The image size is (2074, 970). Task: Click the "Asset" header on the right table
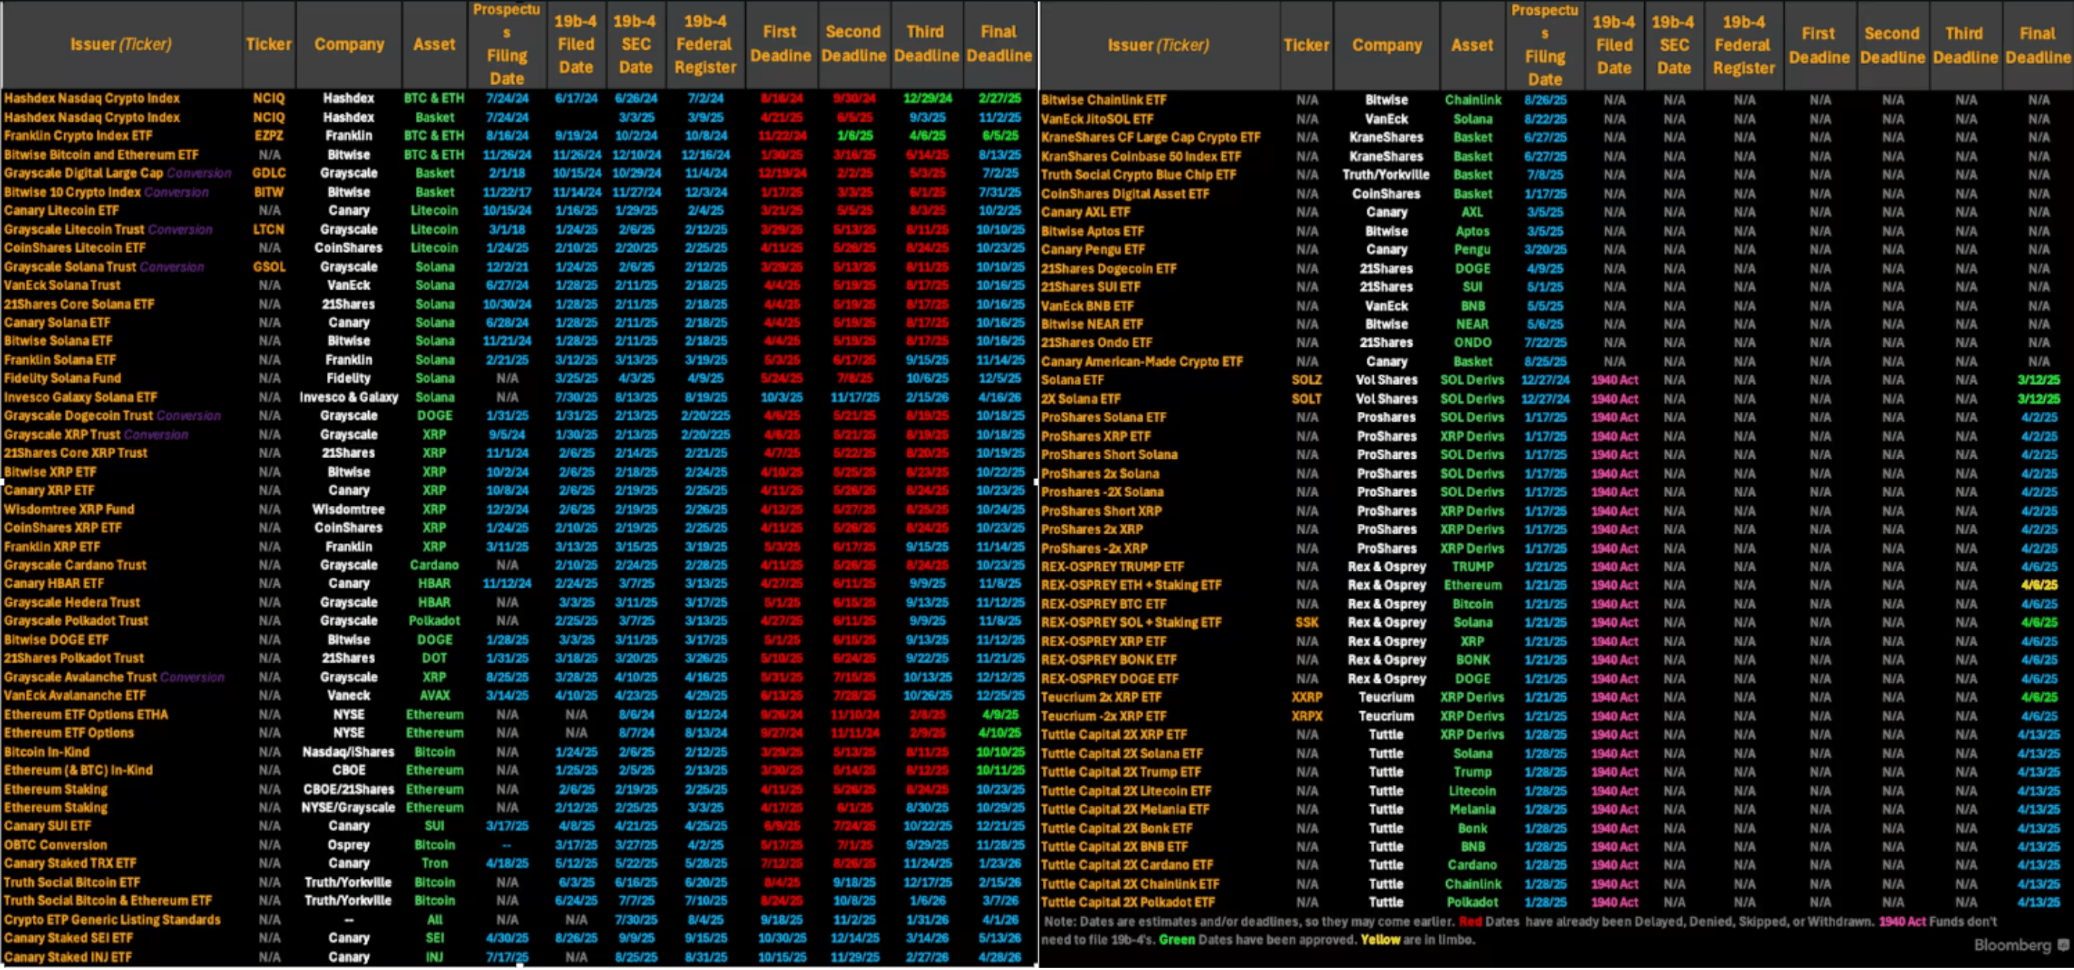(1472, 45)
